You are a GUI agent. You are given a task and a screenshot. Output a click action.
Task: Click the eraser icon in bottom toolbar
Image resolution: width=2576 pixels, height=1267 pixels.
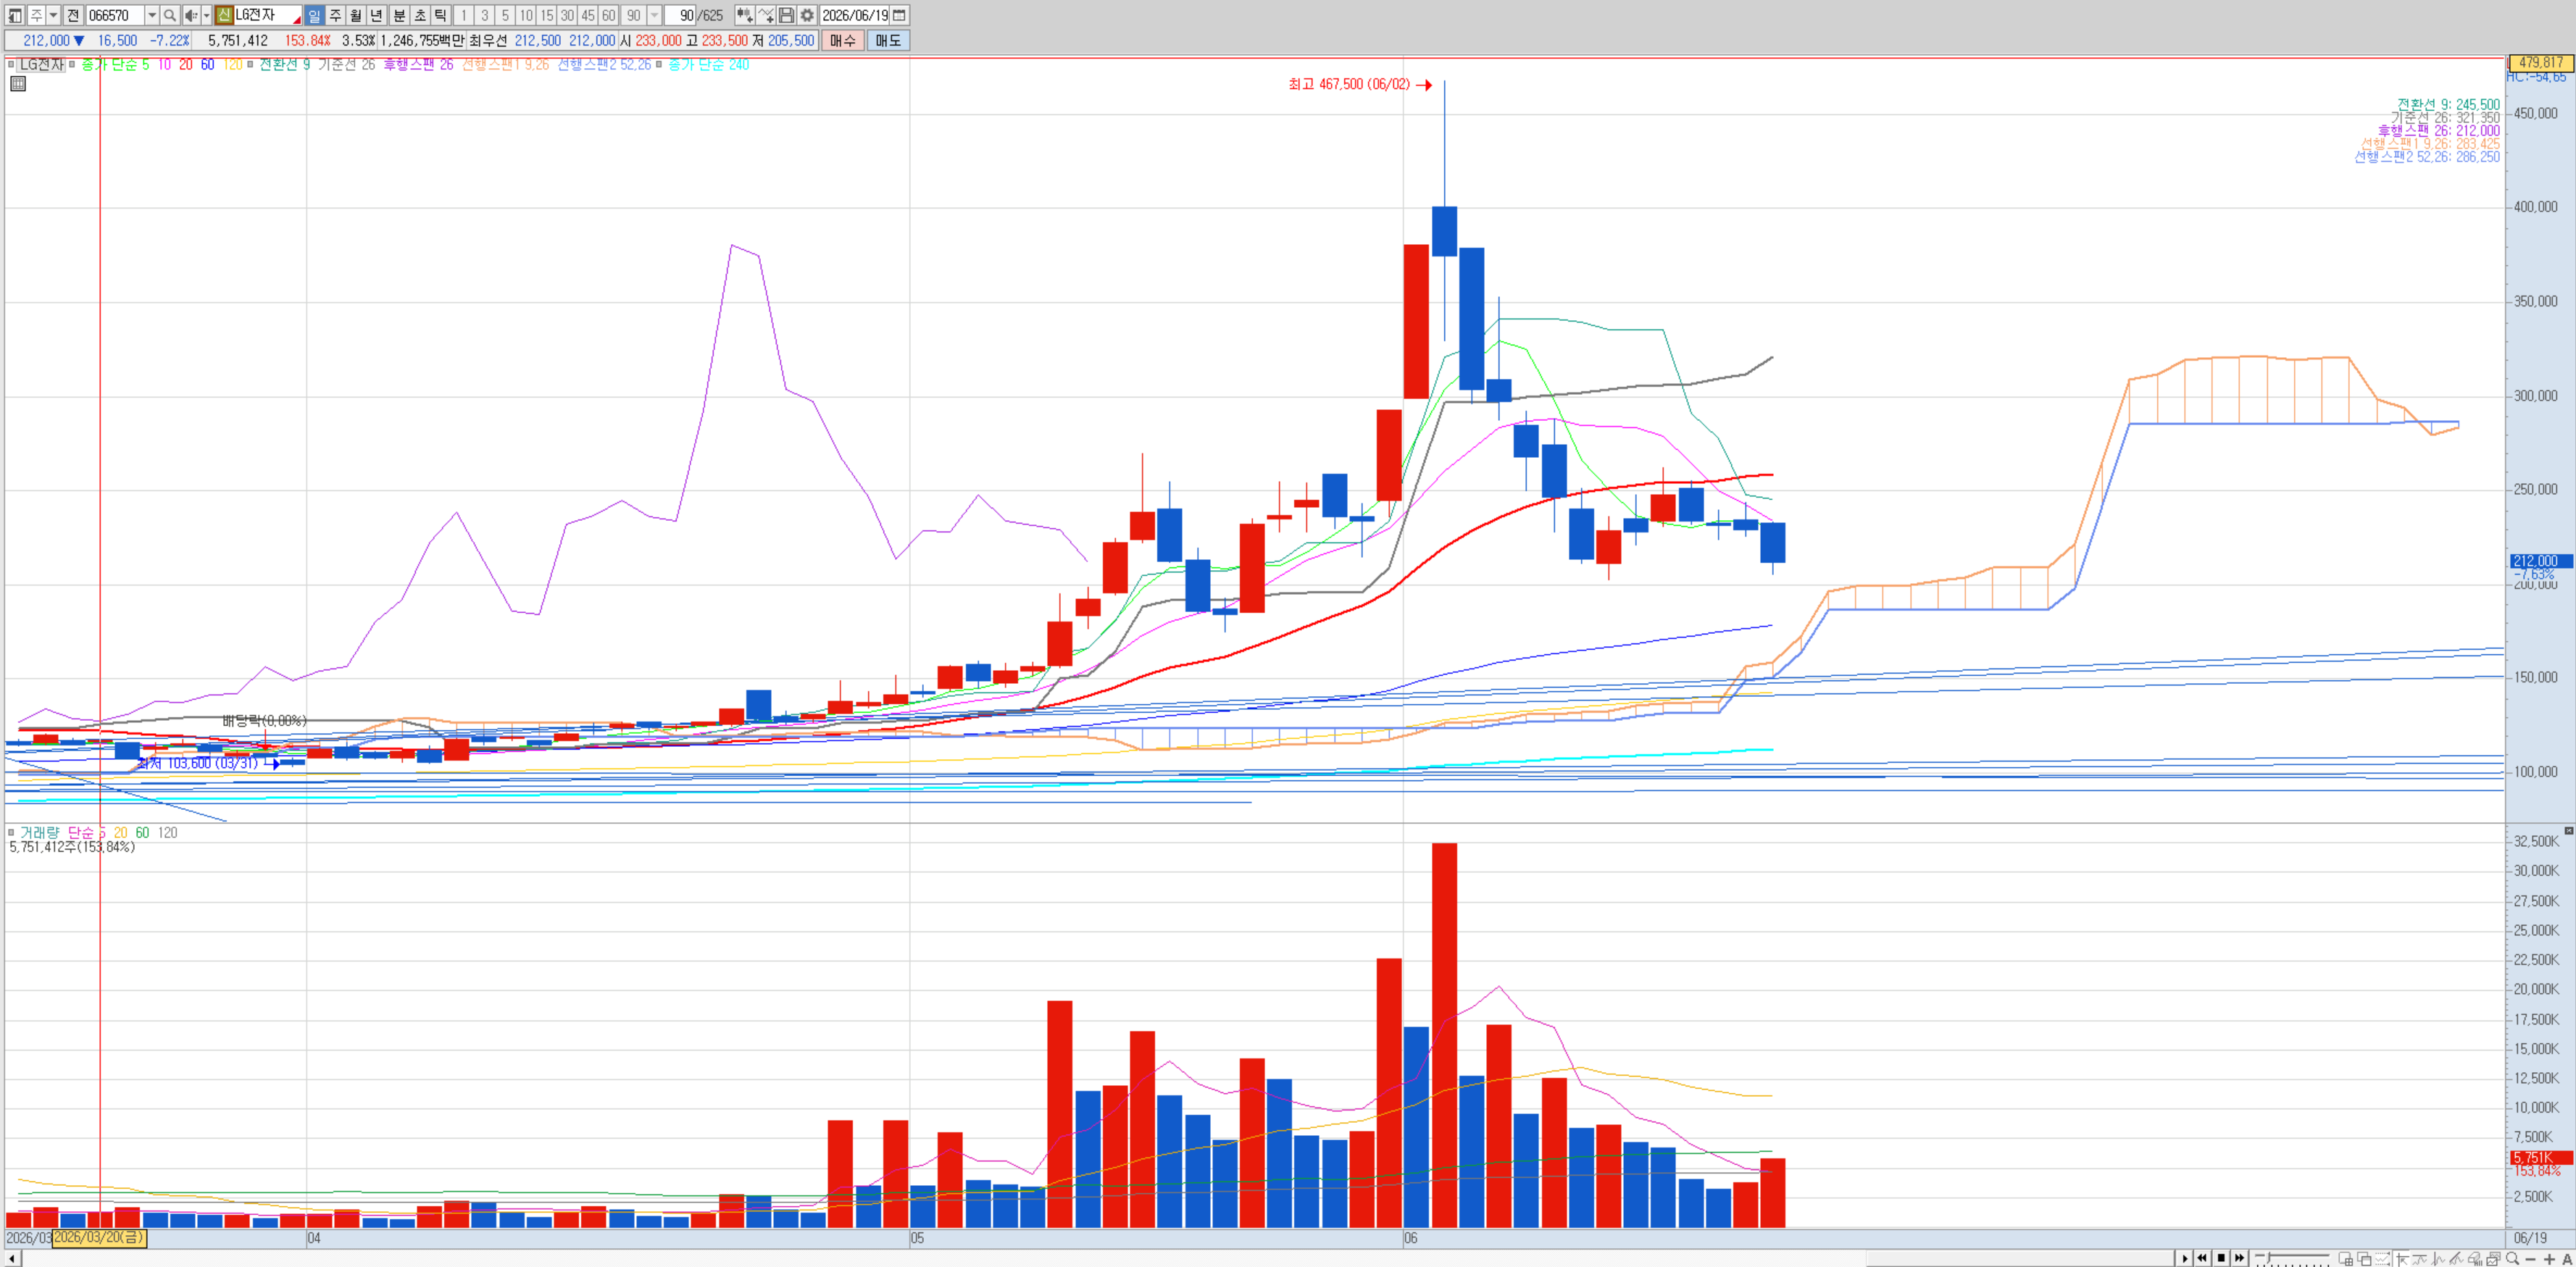(2475, 1258)
